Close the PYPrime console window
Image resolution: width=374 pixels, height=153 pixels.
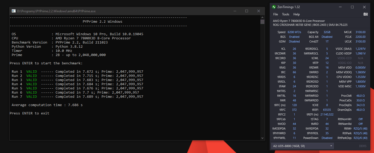coord(259,11)
